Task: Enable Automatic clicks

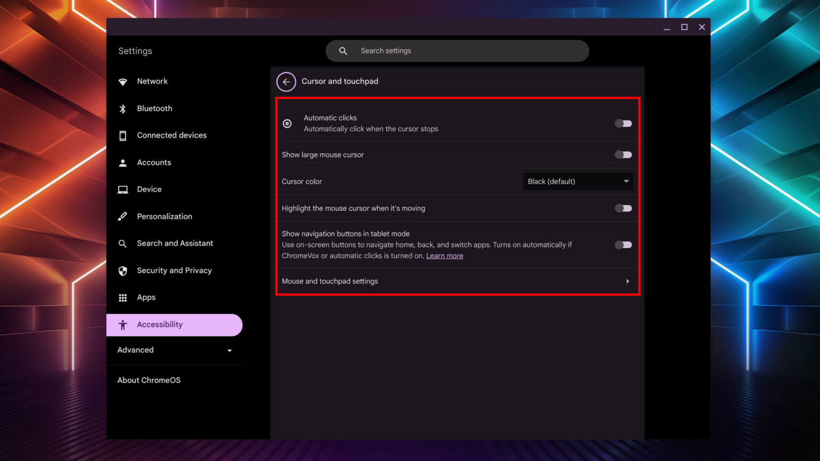Action: 623,123
